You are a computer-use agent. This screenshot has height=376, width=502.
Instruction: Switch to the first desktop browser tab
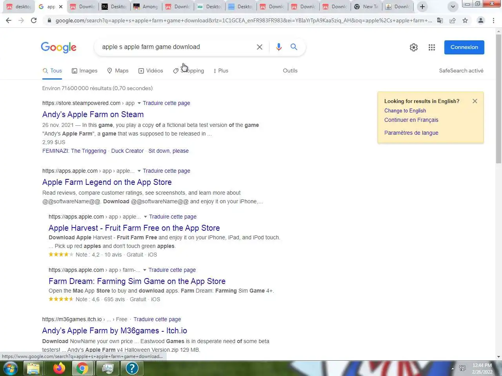point(18,7)
